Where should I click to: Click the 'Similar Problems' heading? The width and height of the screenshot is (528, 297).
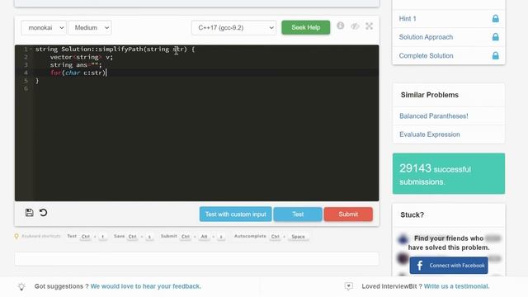[x=429, y=95]
